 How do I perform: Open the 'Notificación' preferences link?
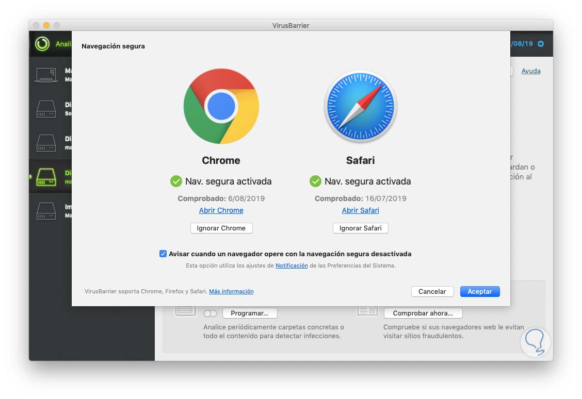point(292,265)
